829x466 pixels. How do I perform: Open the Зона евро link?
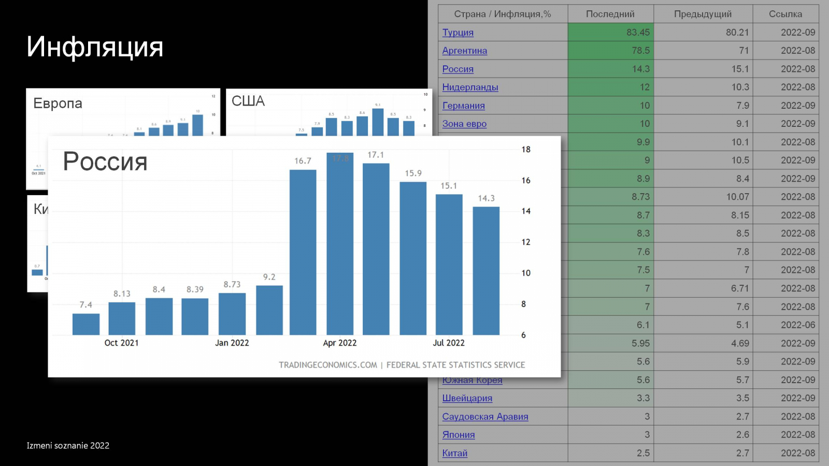[464, 124]
